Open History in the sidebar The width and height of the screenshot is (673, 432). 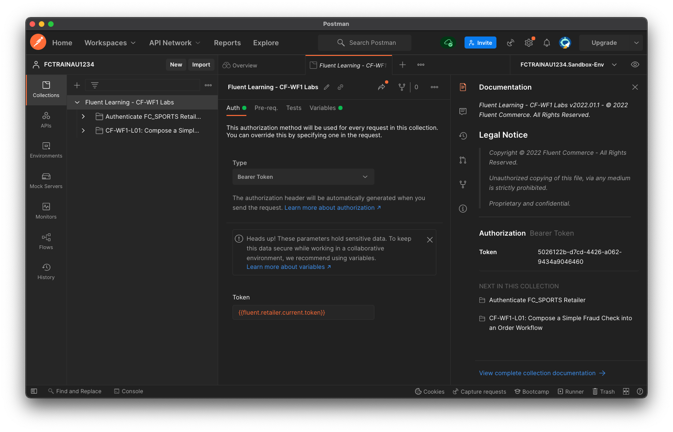coord(46,272)
